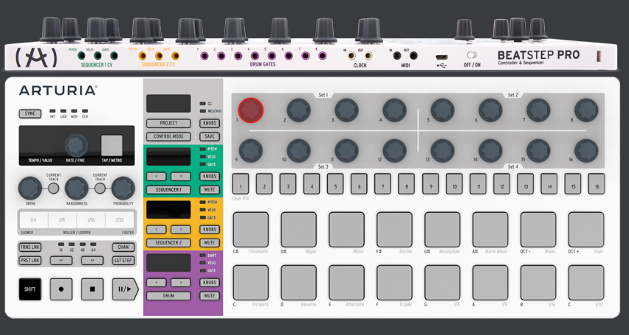
Task: Select next Drum pattern arrow
Action: pyautogui.click(x=181, y=283)
